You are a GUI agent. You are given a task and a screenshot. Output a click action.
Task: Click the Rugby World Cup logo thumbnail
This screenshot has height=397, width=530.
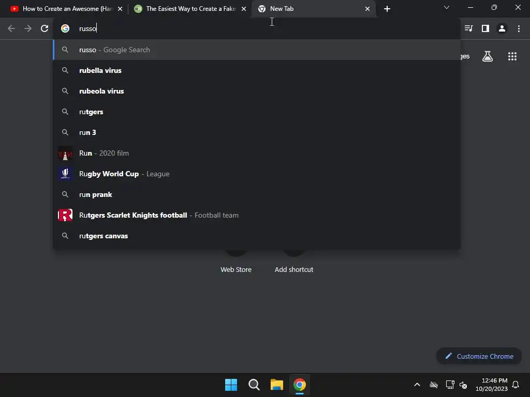click(x=65, y=174)
